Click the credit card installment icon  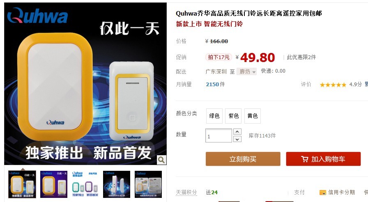(x=323, y=193)
